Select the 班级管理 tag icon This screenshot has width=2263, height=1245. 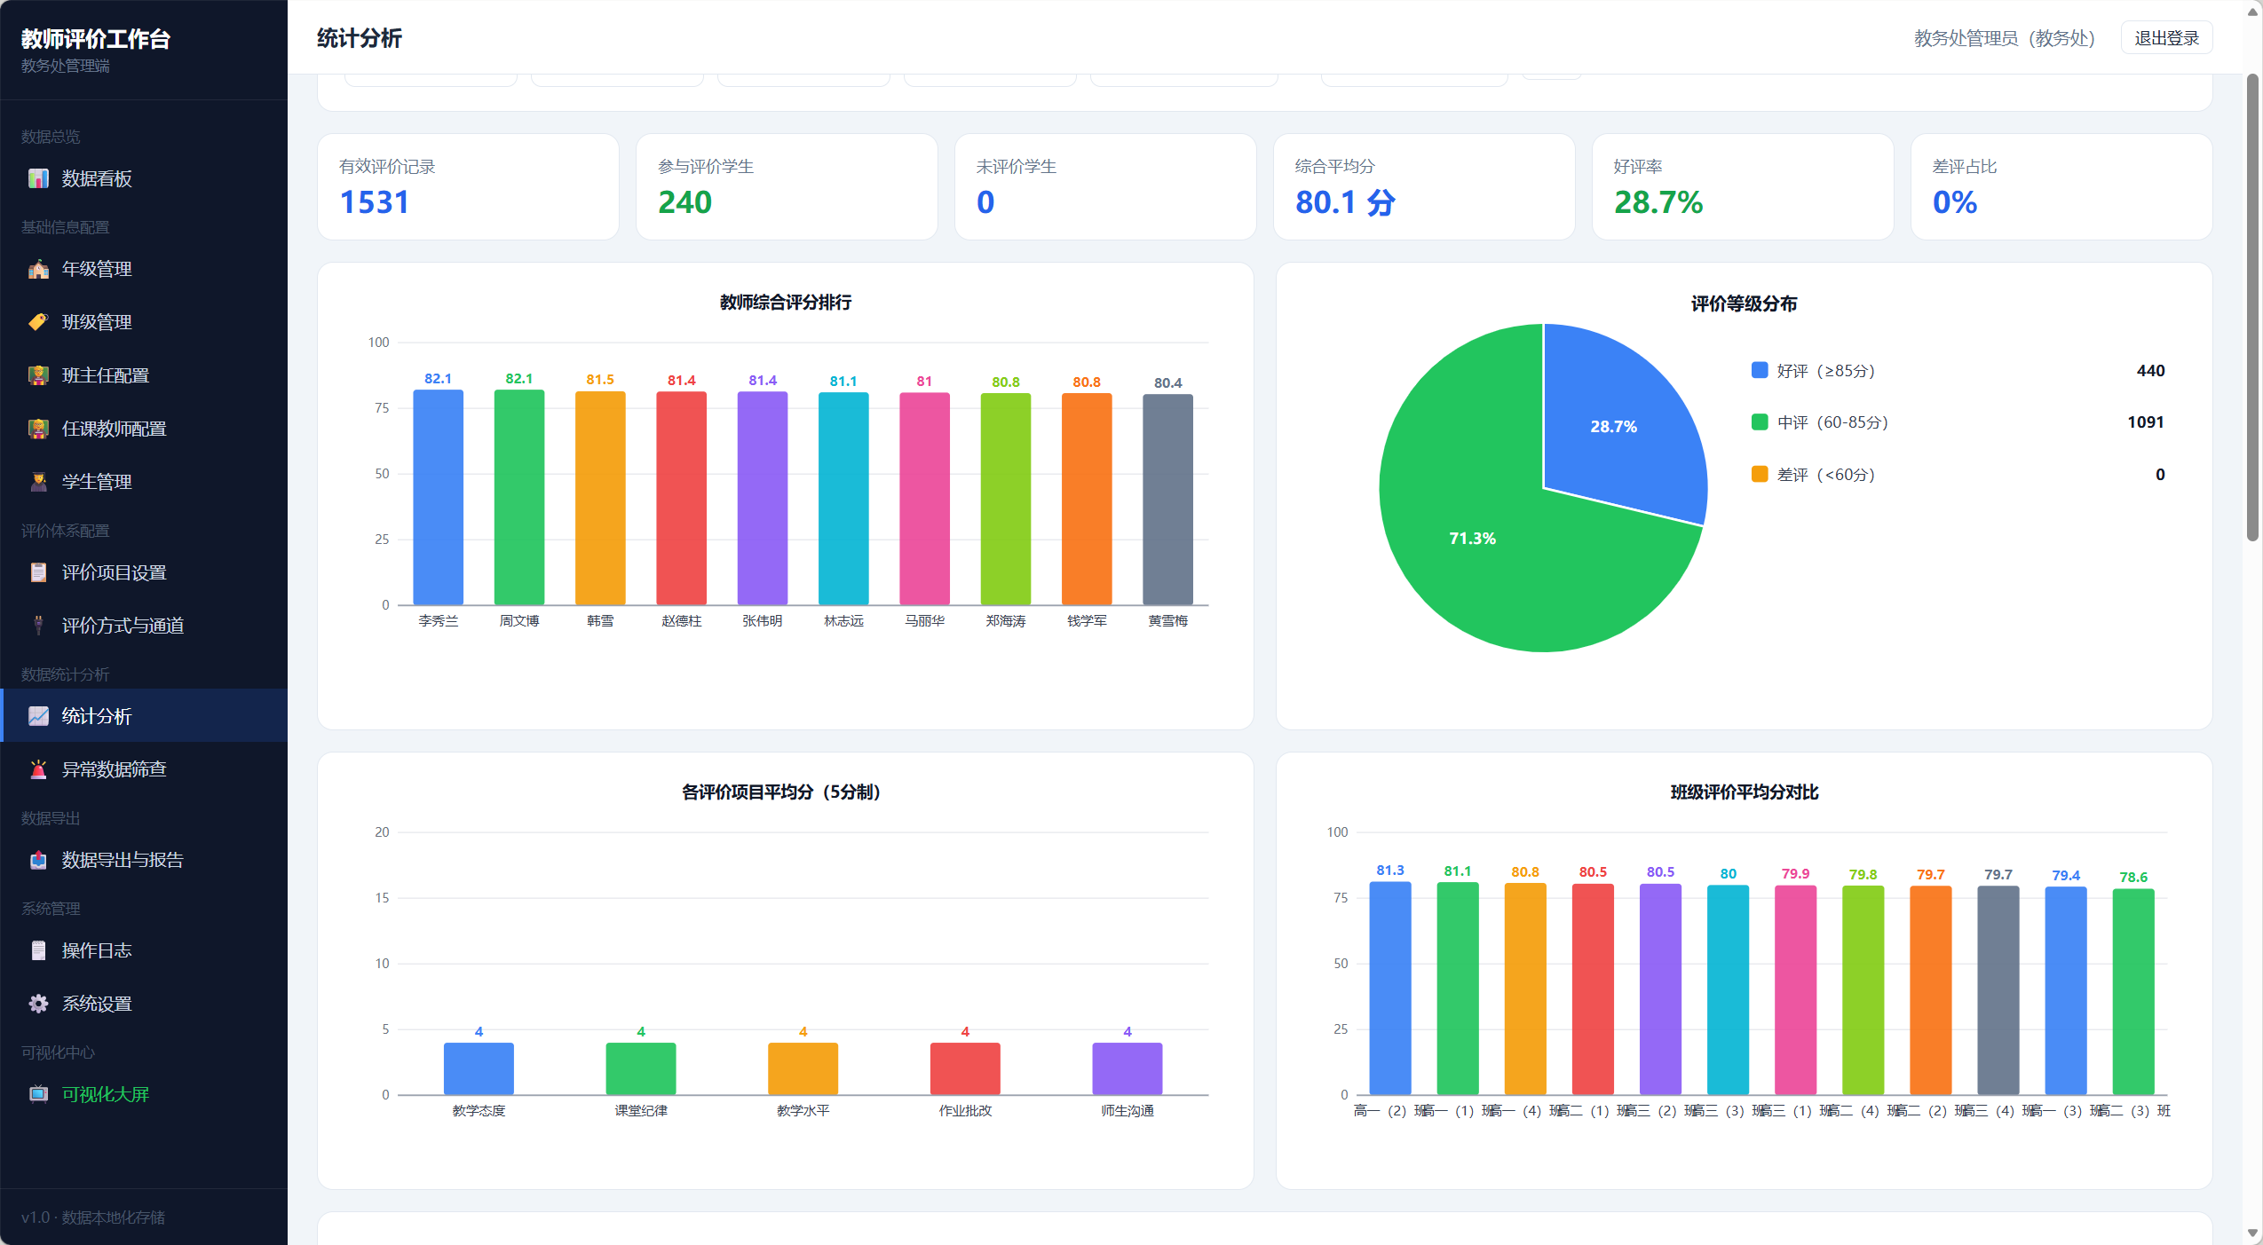(38, 322)
